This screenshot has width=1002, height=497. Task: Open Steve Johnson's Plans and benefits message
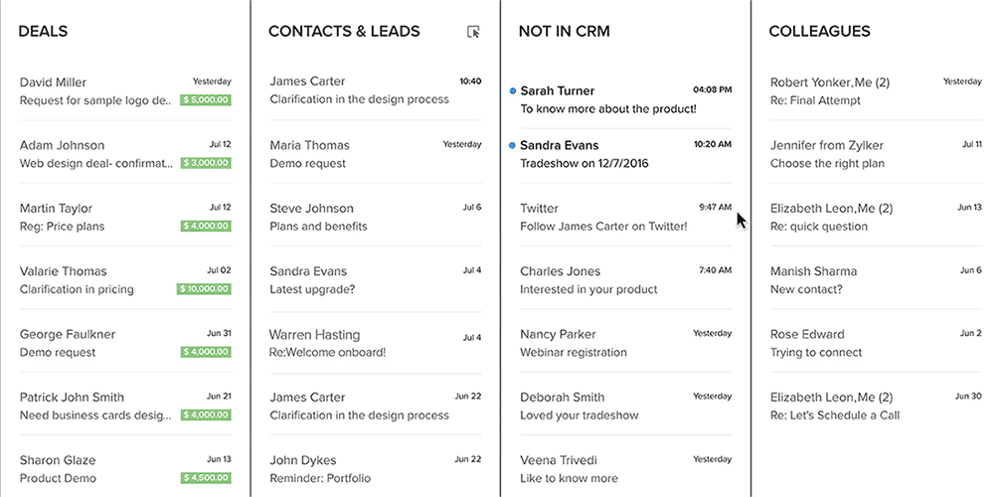point(375,218)
